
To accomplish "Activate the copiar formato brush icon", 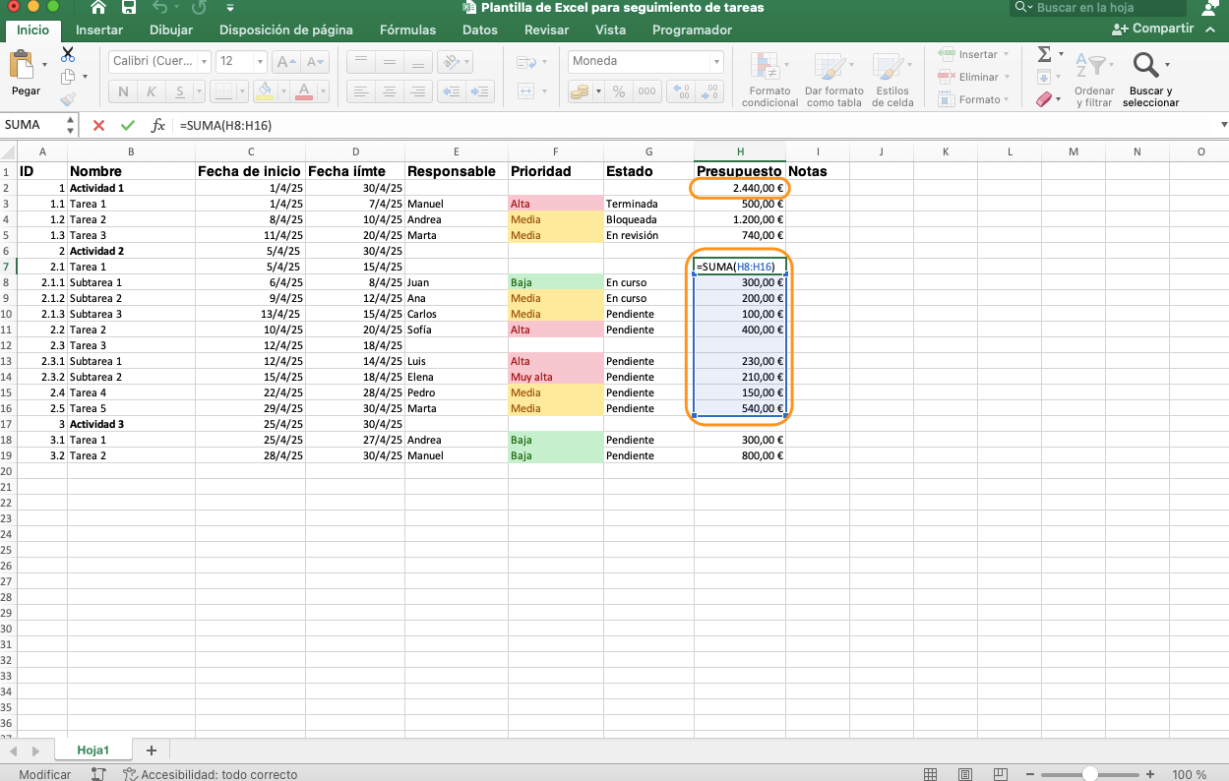I will click(x=70, y=98).
